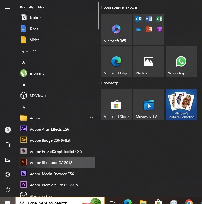Click the Recently added heading

click(32, 7)
